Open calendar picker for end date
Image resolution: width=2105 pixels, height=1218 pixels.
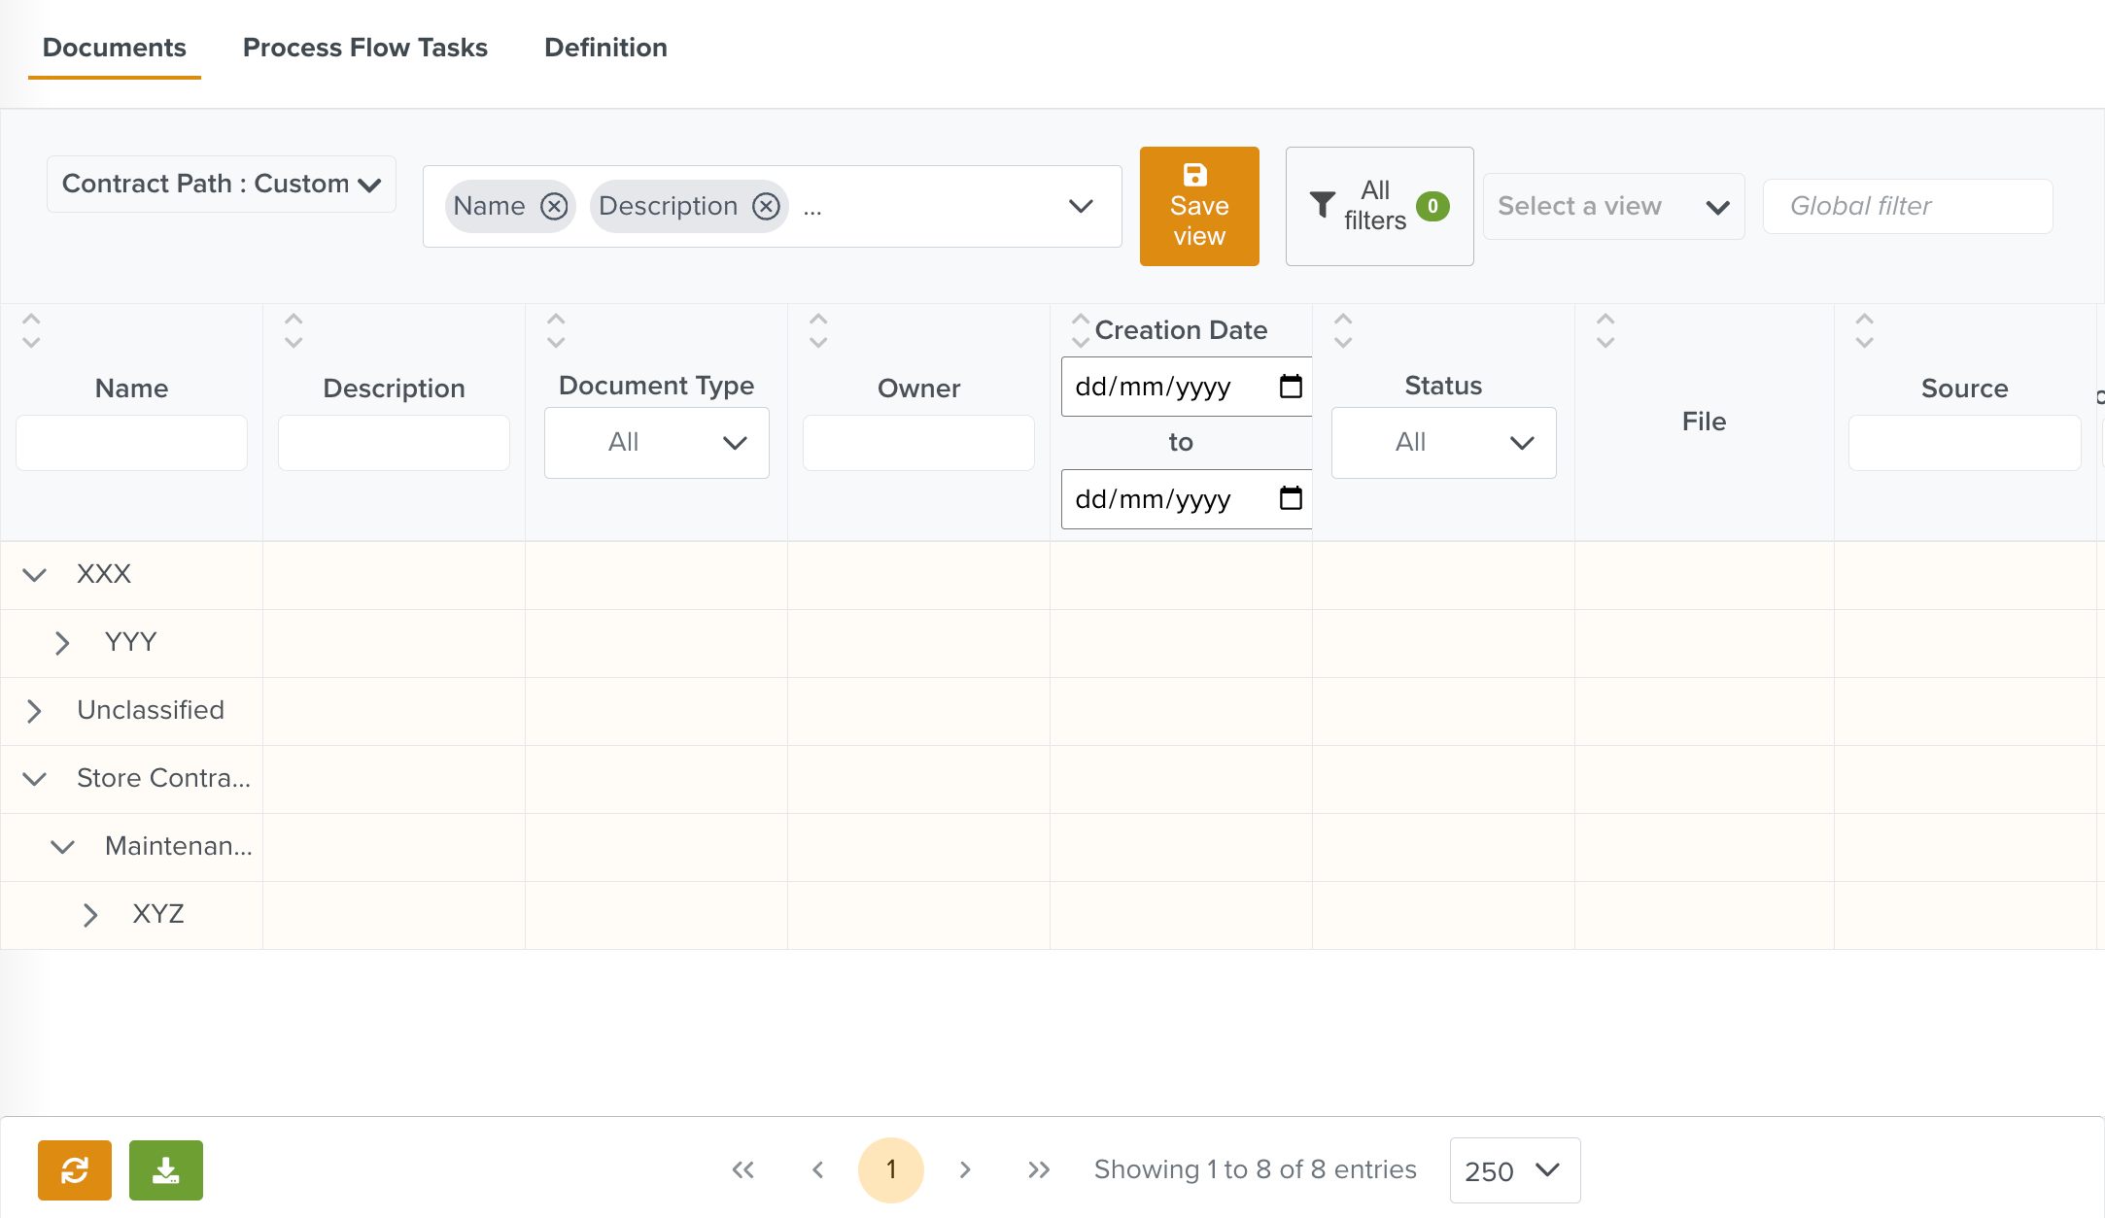(1291, 499)
